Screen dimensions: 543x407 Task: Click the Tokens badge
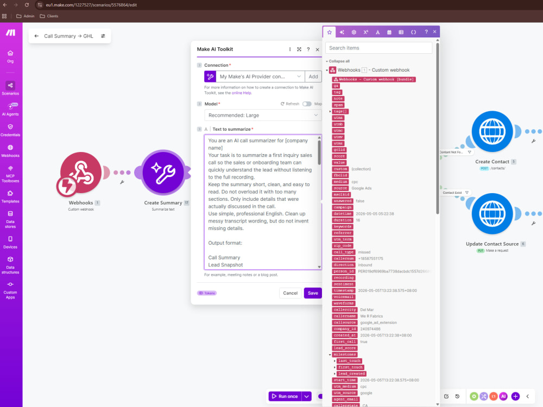(x=207, y=293)
